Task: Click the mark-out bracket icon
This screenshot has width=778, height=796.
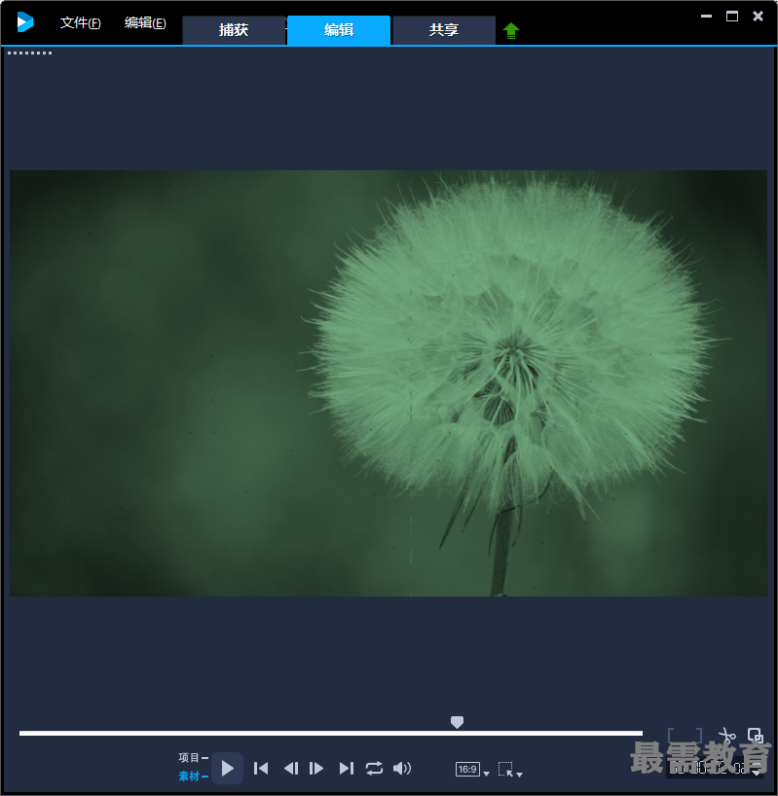Action: tap(698, 735)
